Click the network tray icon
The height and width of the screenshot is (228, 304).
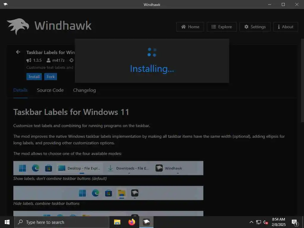[259, 222]
